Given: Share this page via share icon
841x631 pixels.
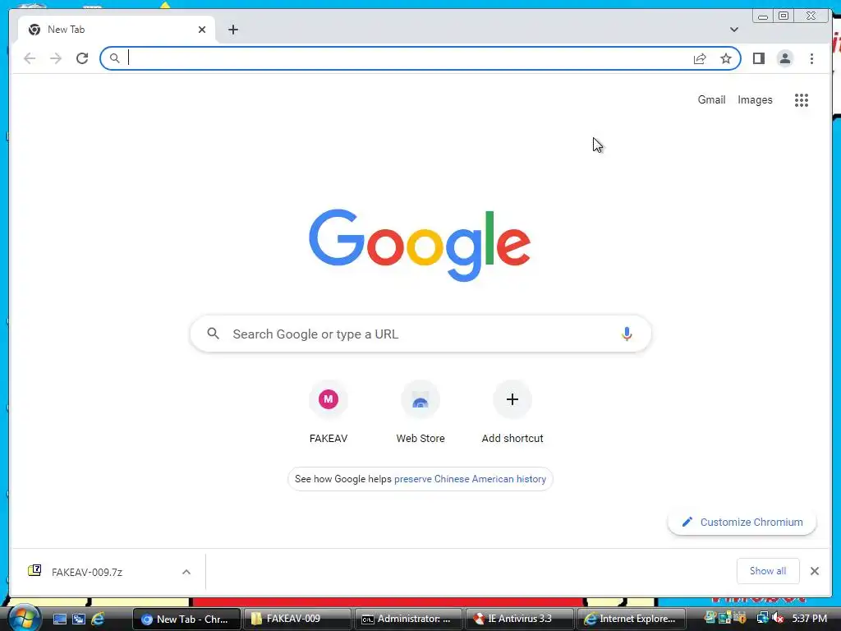Looking at the screenshot, I should click(x=700, y=58).
